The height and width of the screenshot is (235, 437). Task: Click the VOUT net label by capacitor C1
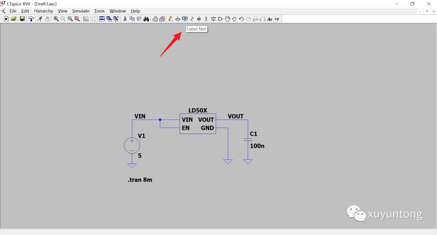tap(235, 116)
